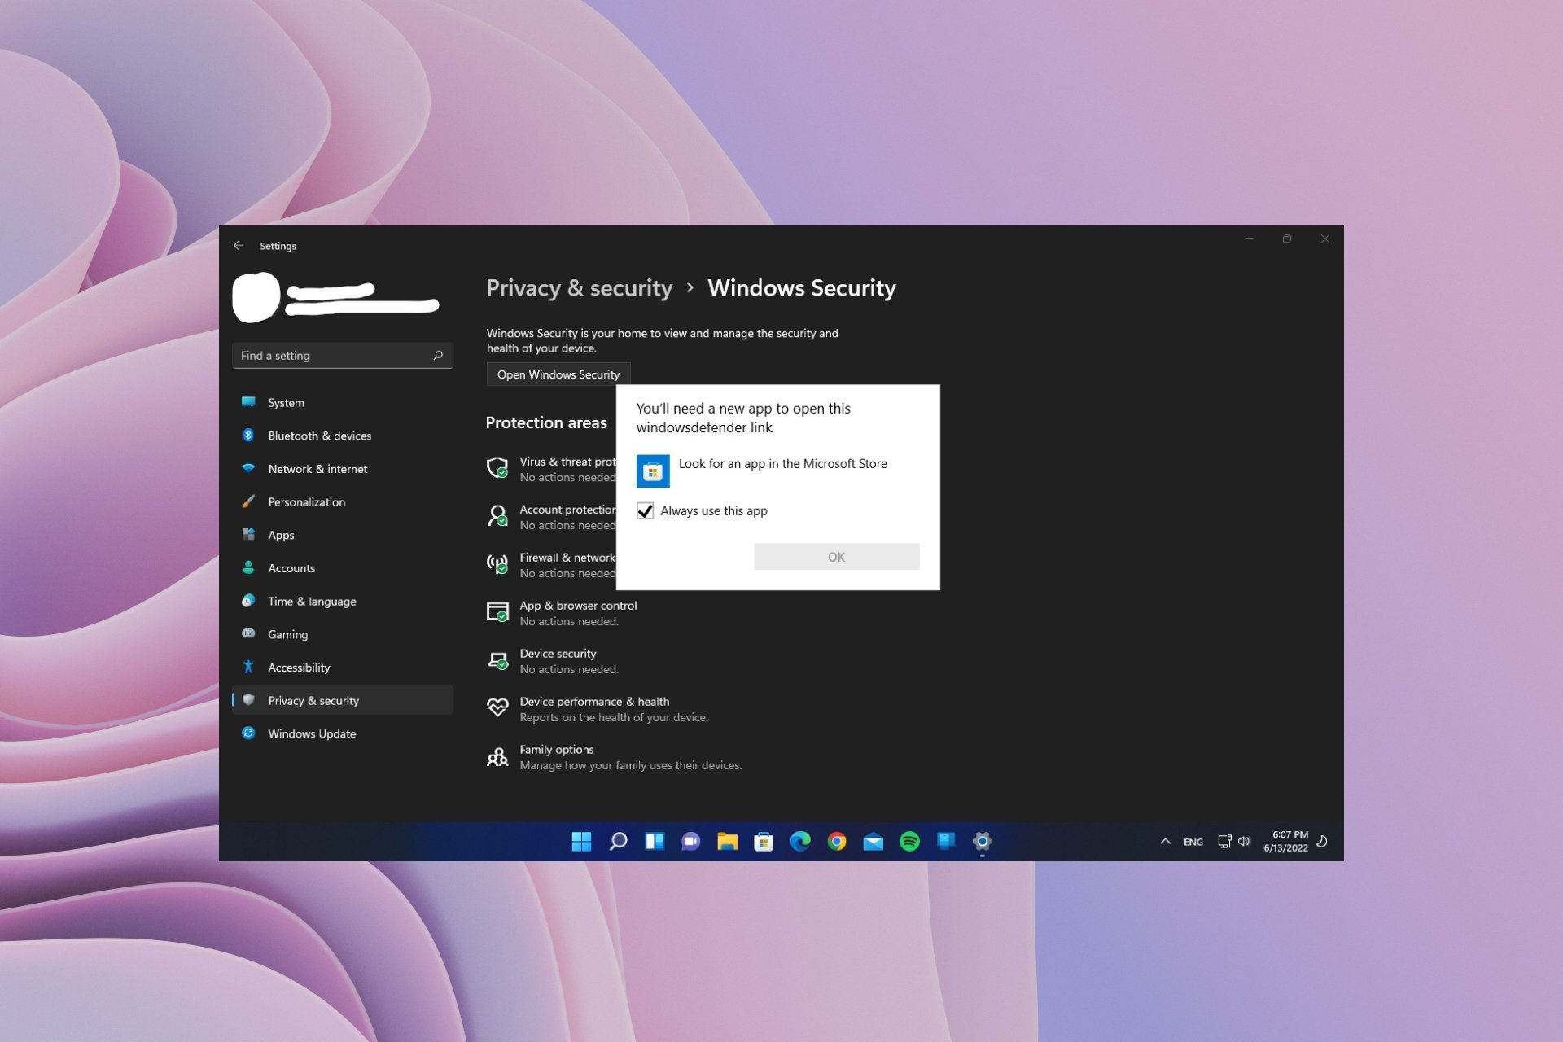Open Time & language settings

click(342, 601)
